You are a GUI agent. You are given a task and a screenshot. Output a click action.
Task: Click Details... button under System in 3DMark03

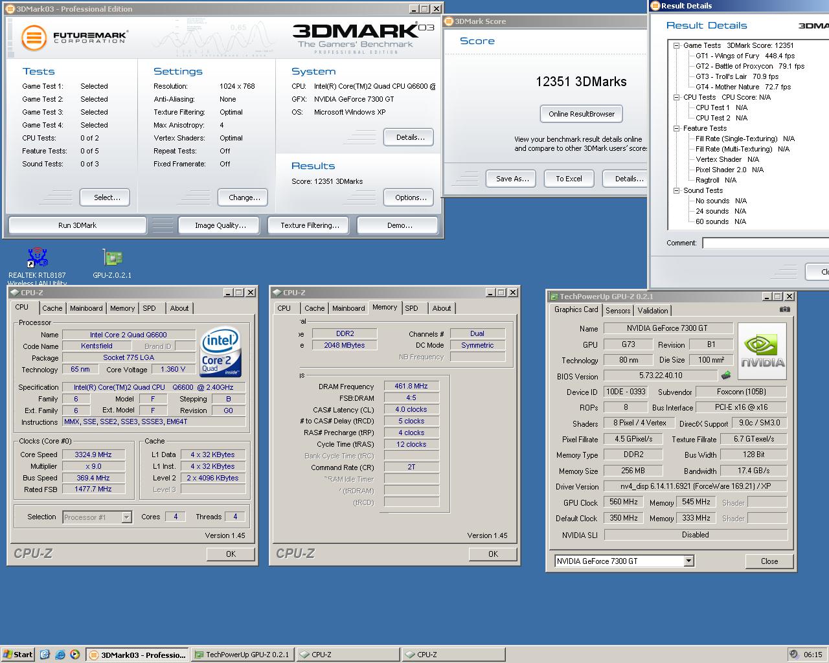409,137
